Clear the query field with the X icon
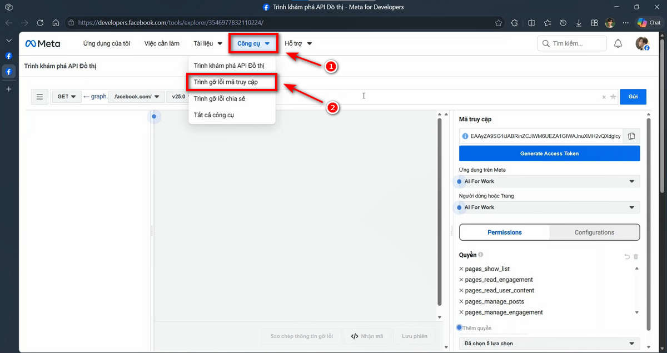The height and width of the screenshot is (353, 667). 604,97
